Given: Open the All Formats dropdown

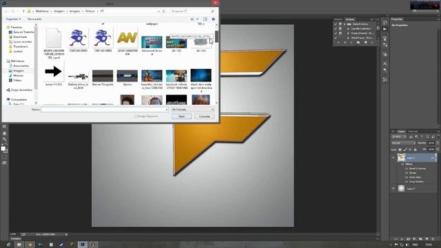Looking at the screenshot, I should (193, 110).
